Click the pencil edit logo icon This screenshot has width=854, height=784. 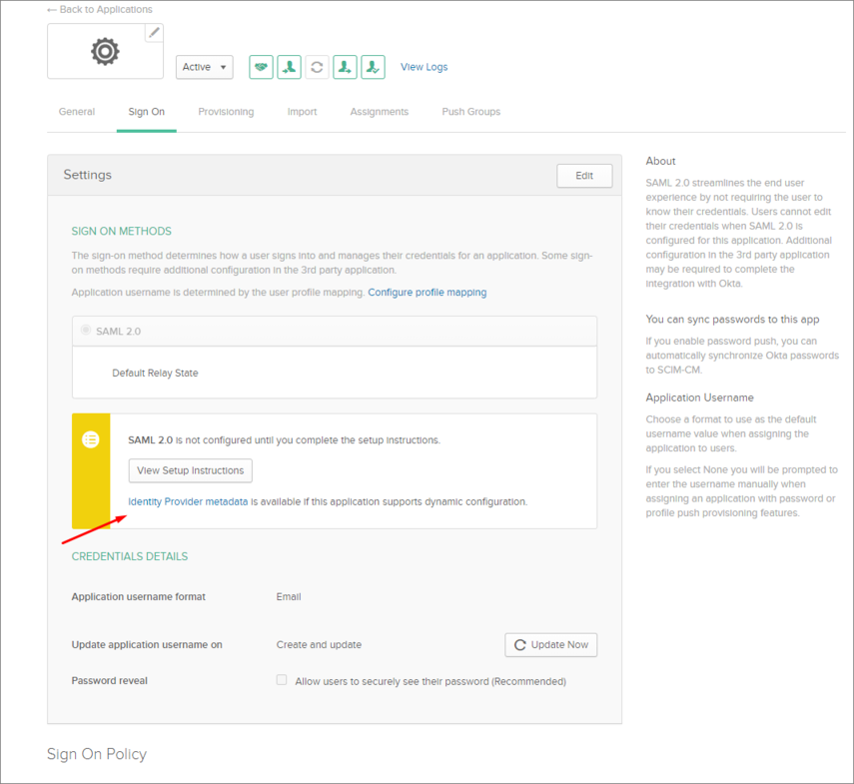point(154,33)
